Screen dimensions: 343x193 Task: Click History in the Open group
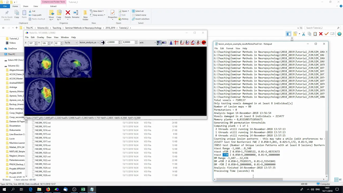click(123, 19)
